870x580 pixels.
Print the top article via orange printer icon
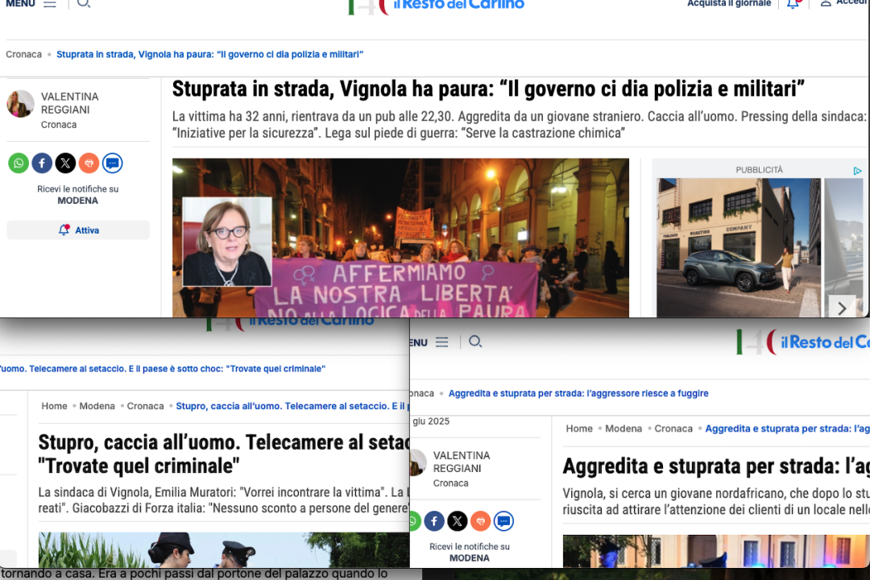(x=89, y=164)
